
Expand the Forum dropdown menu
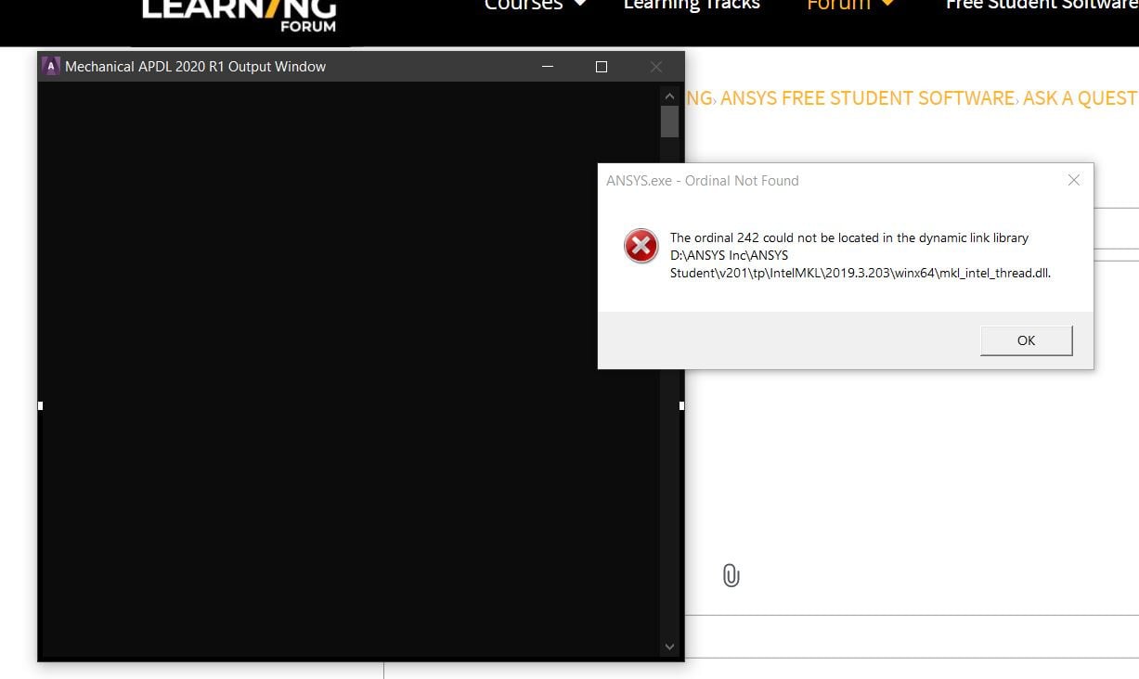tap(851, 6)
